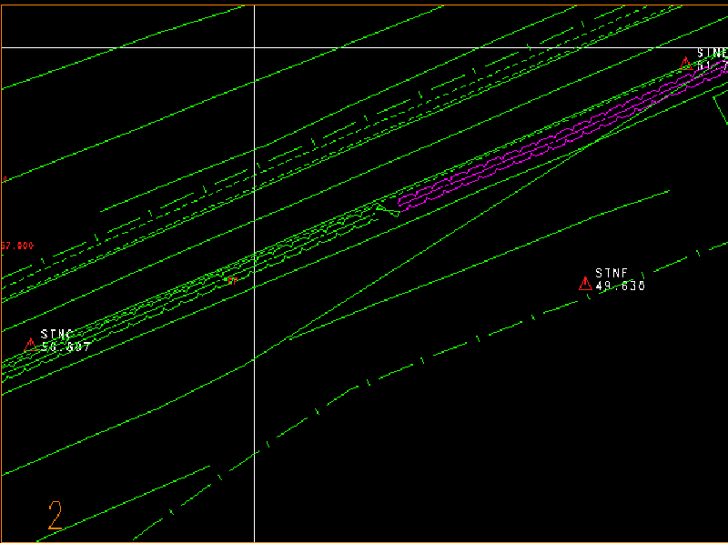Select the 50.607 elevation value
Viewport: 728px width, 543px height.
66,347
